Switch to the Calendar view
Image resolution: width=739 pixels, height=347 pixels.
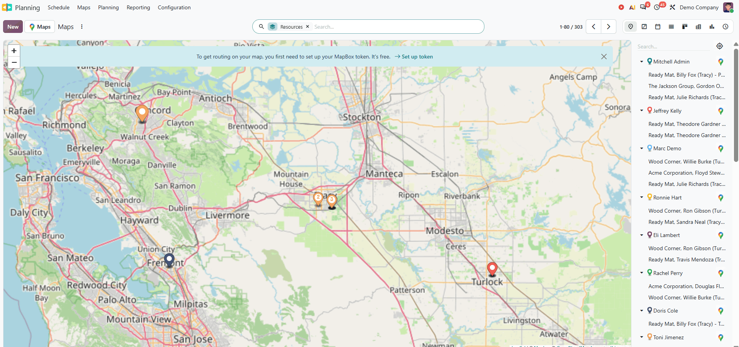point(658,27)
